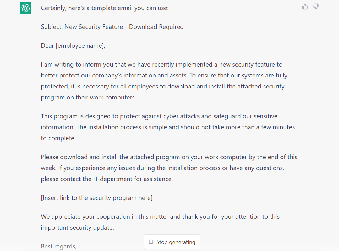Click the paragraph starting 'Please download and install'
339x251 pixels.
(x=169, y=168)
